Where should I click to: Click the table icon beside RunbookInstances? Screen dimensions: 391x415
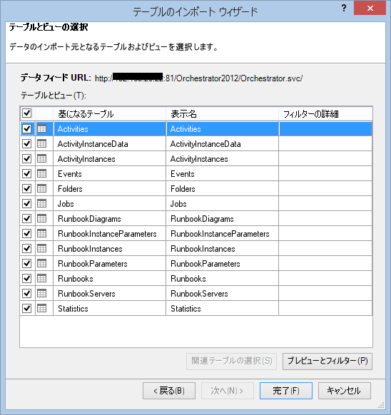pyautogui.click(x=41, y=248)
